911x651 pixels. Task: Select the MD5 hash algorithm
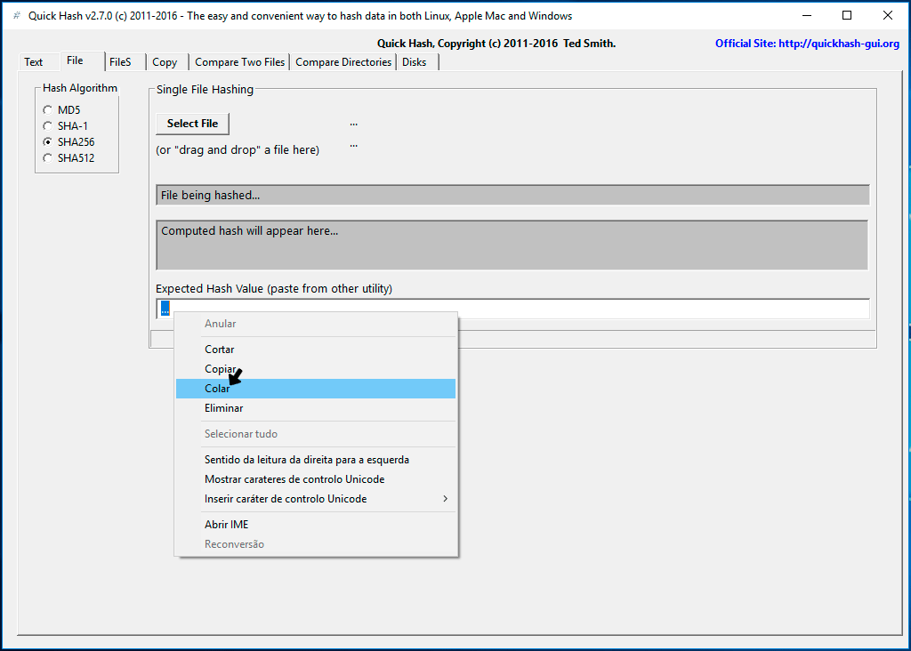pyautogui.click(x=61, y=109)
